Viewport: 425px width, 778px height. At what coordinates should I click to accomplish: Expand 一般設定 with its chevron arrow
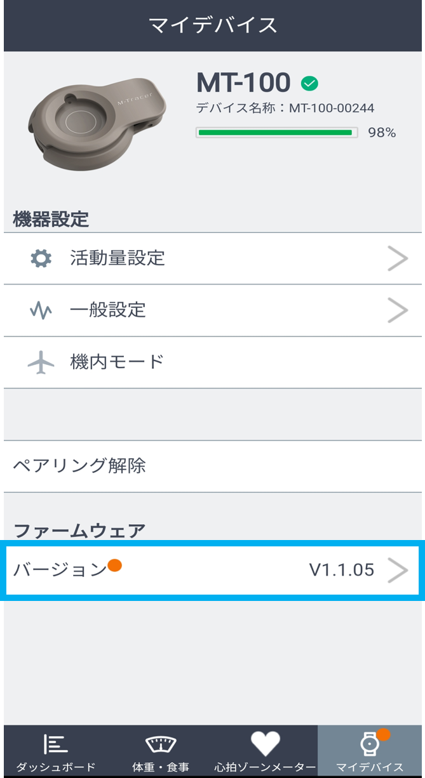pos(398,310)
